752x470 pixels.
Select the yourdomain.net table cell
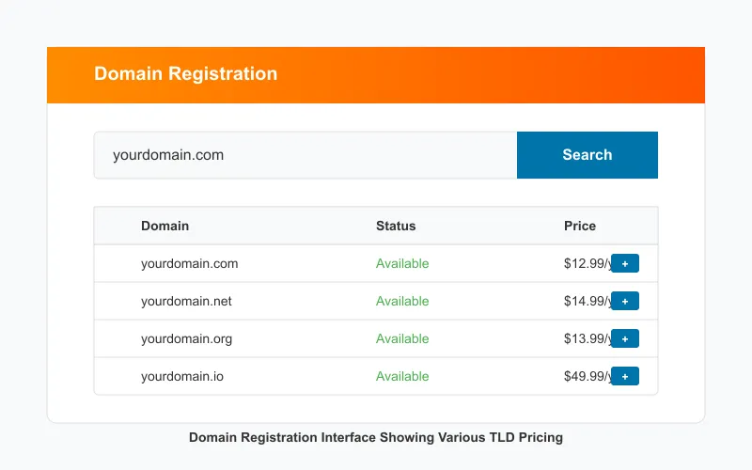tap(186, 301)
